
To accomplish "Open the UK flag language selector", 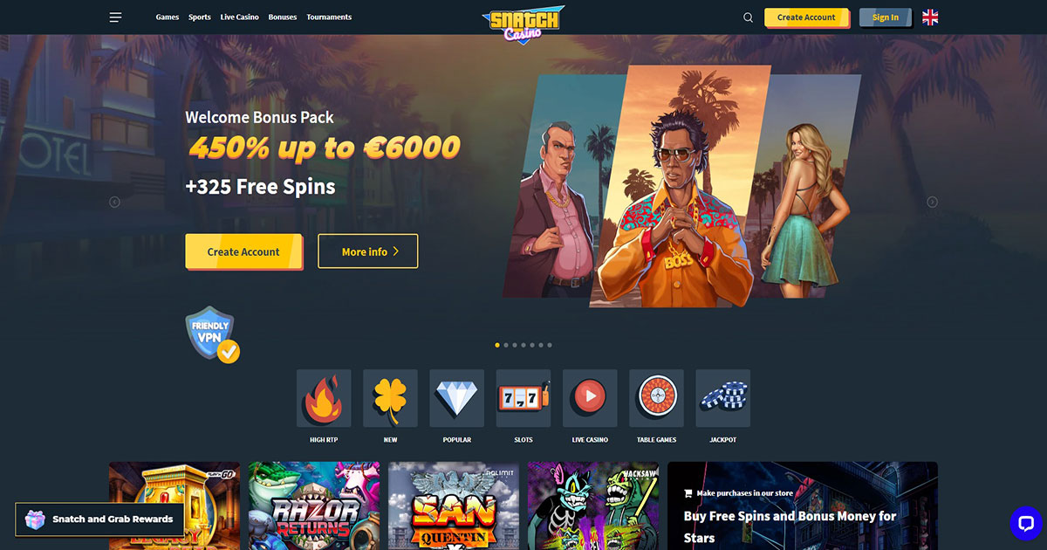I will (x=930, y=17).
